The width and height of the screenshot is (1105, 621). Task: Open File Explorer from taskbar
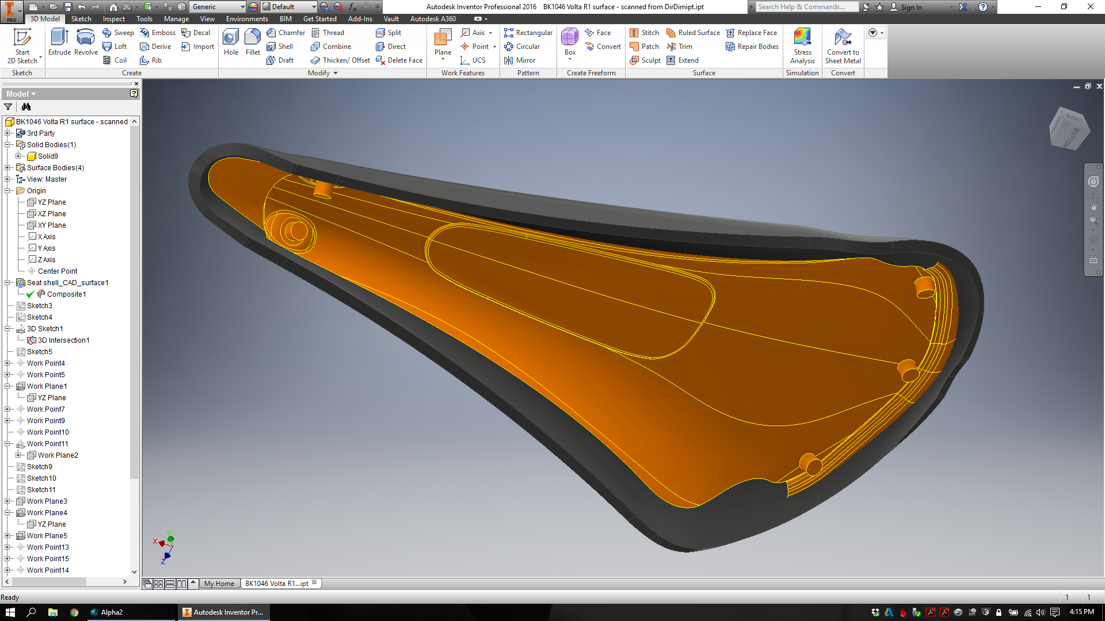point(52,612)
